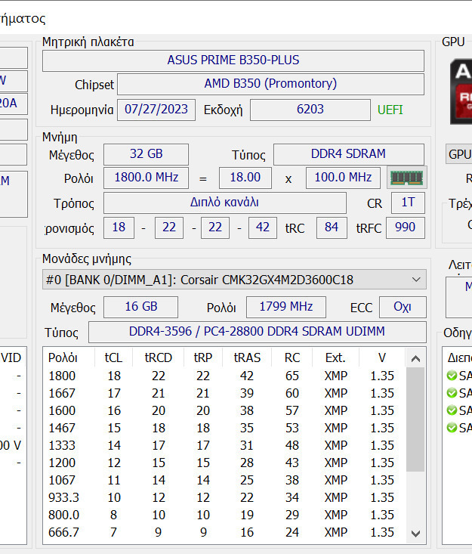The image size is (472, 554).
Task: Click the tRC value 84 field
Action: coord(332,227)
